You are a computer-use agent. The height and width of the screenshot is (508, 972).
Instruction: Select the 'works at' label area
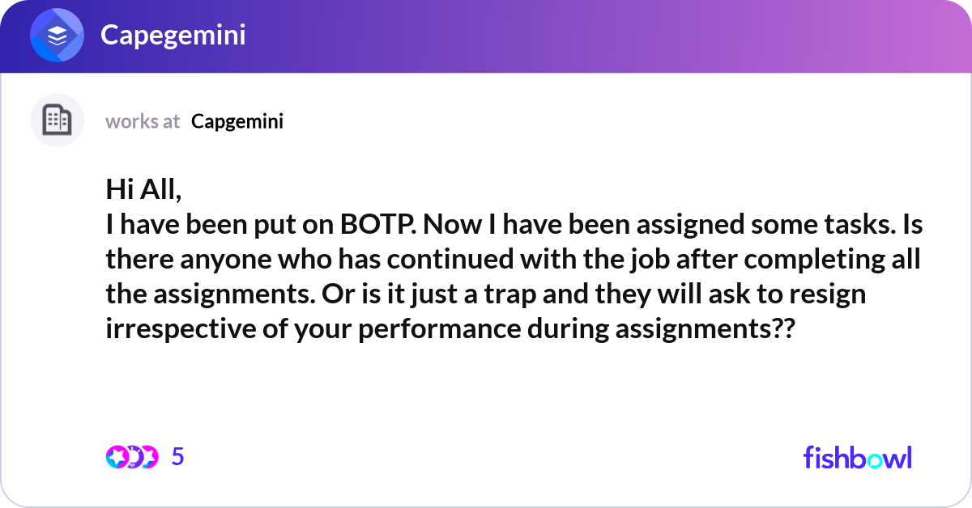pyautogui.click(x=143, y=121)
